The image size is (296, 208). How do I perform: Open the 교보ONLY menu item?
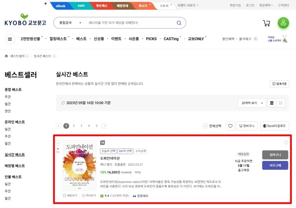(196, 39)
